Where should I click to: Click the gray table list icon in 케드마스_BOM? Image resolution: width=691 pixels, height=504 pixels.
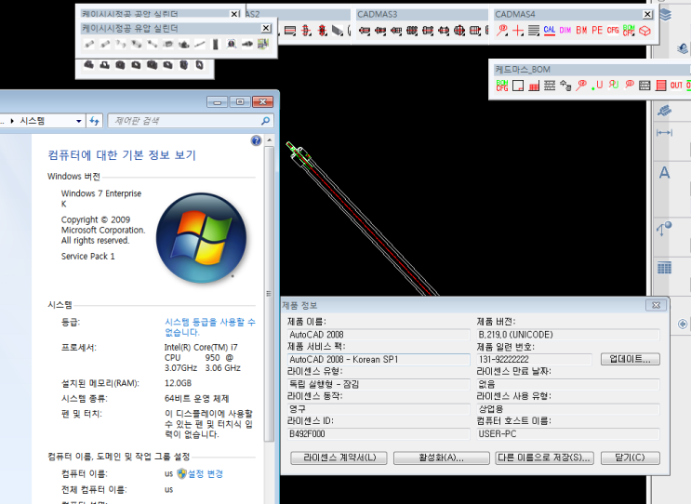pos(644,86)
